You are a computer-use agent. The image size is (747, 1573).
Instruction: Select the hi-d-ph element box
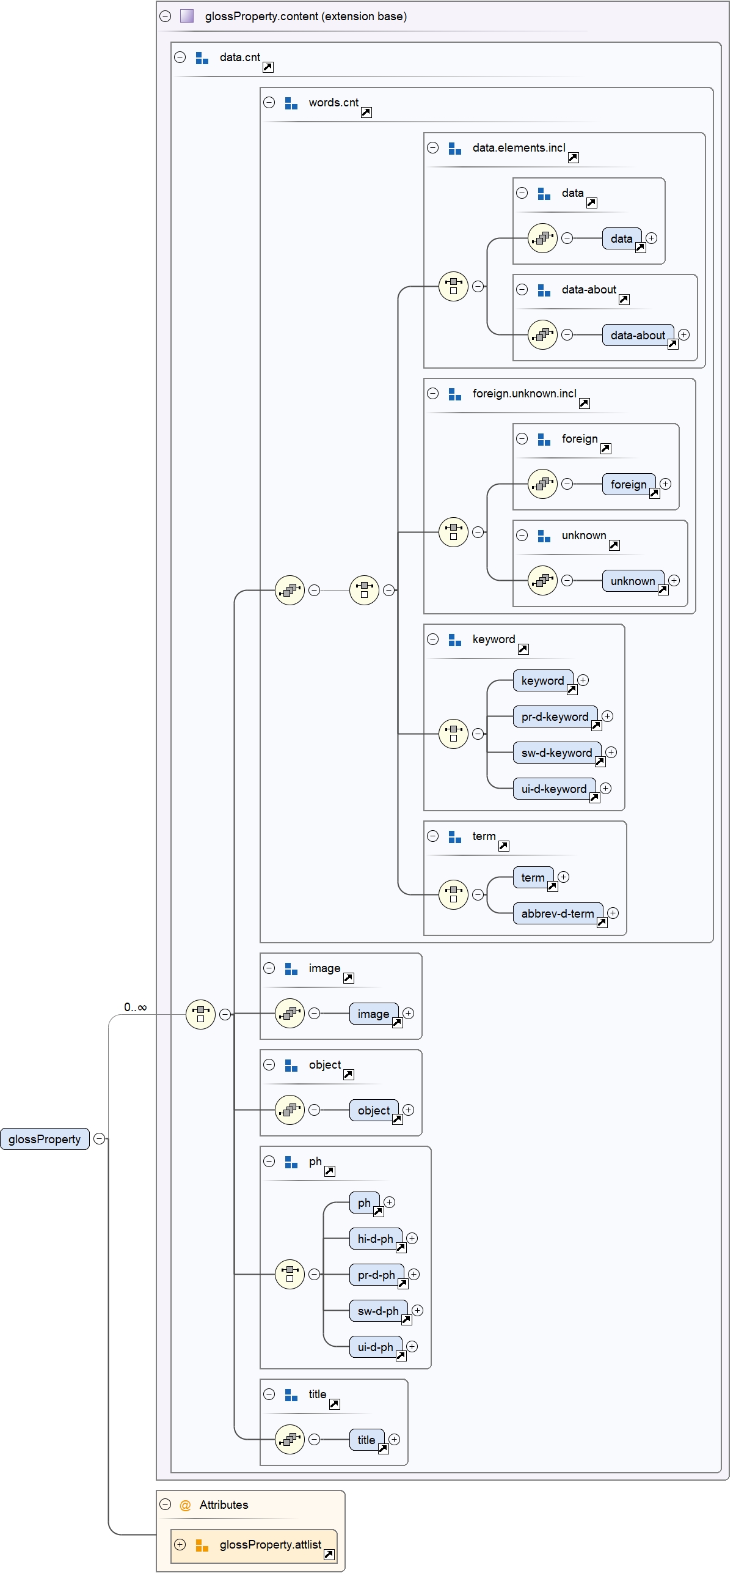[375, 1239]
